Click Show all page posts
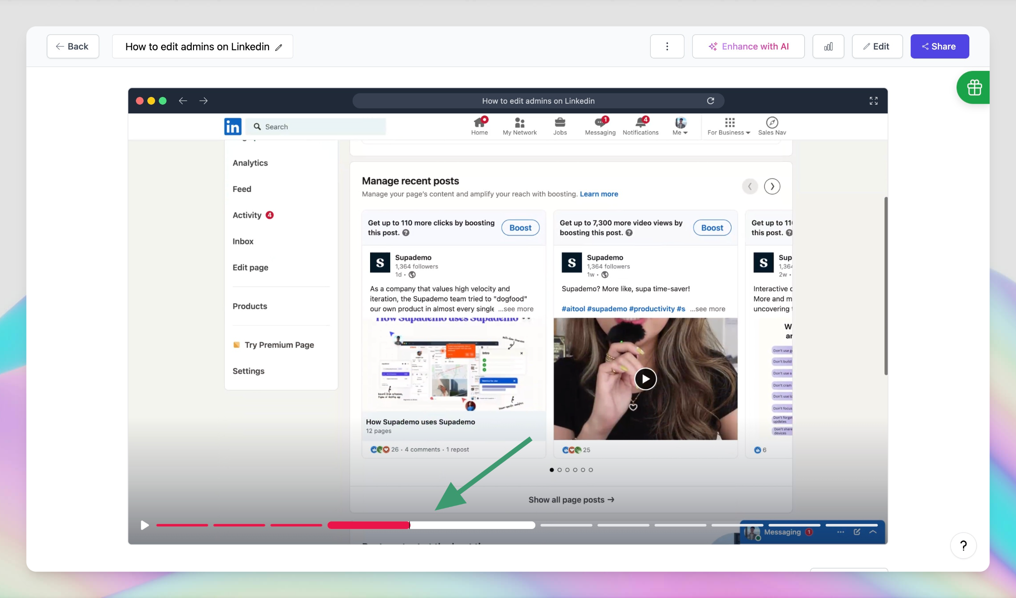The width and height of the screenshot is (1016, 598). pyautogui.click(x=571, y=500)
